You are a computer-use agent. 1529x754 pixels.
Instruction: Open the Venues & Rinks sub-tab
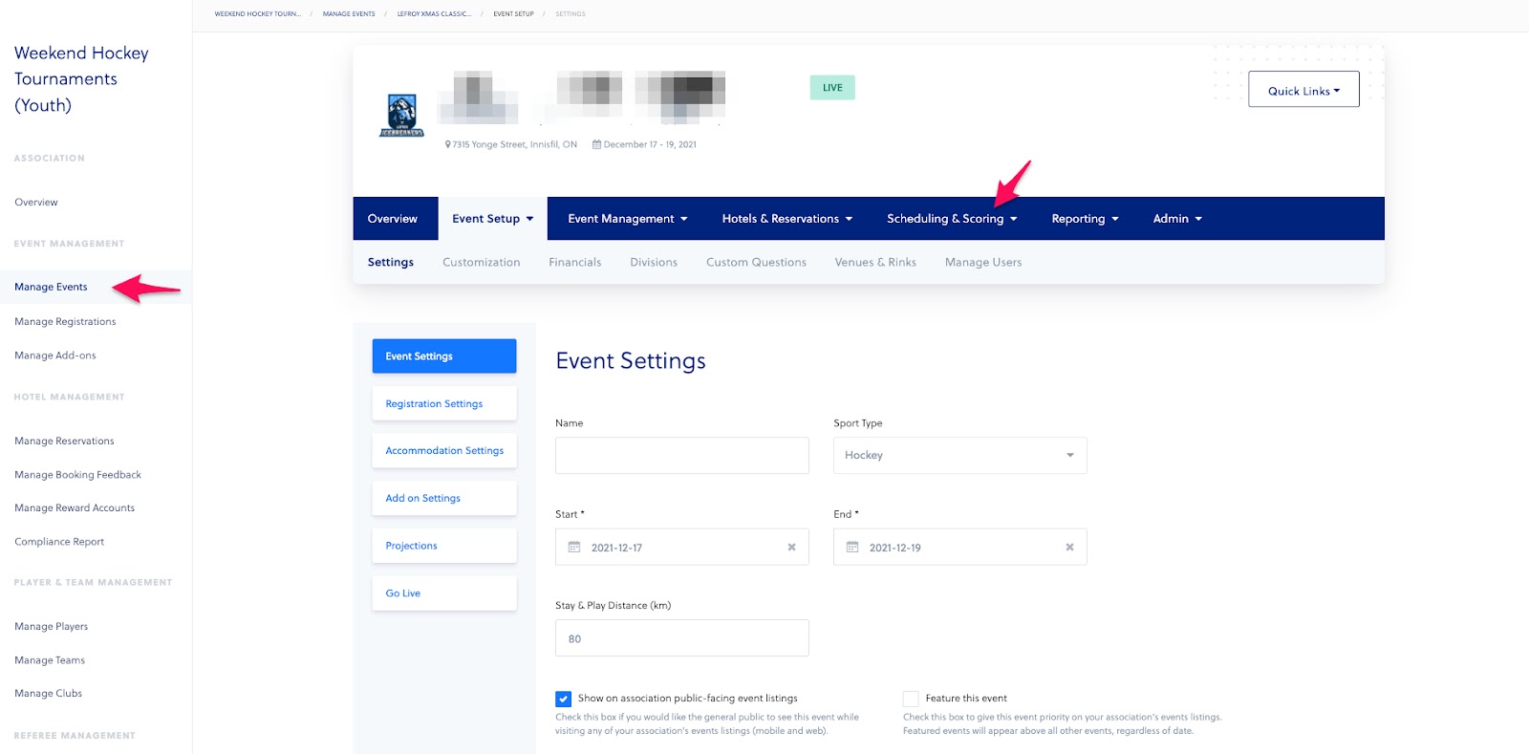tap(875, 262)
